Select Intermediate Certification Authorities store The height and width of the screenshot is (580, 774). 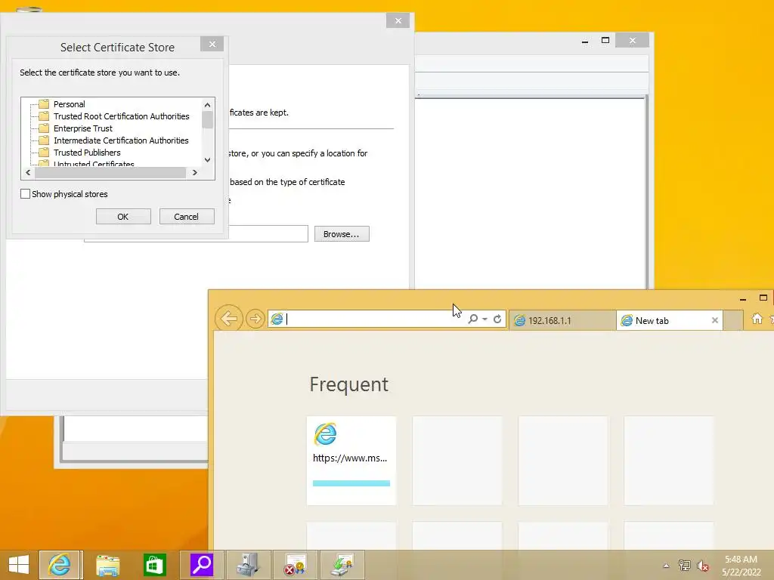coord(121,140)
